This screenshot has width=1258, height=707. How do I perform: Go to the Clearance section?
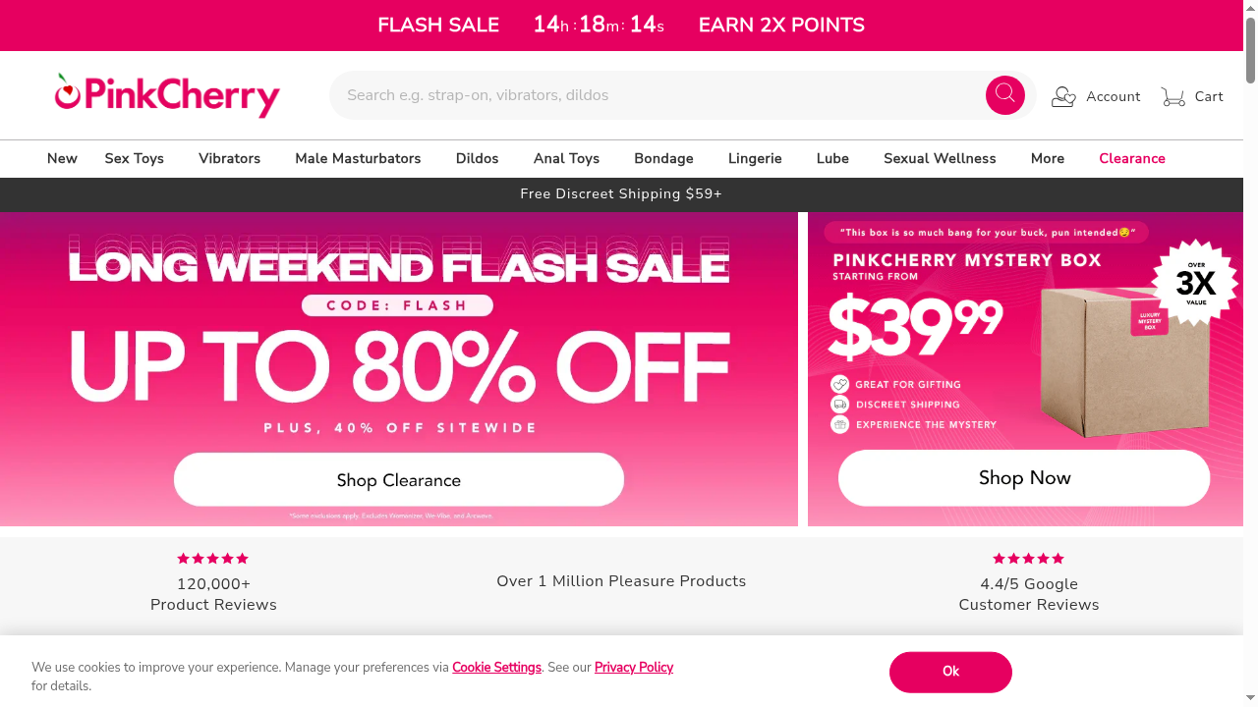click(1131, 159)
